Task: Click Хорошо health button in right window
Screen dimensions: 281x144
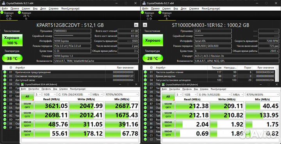Action: click(x=153, y=40)
